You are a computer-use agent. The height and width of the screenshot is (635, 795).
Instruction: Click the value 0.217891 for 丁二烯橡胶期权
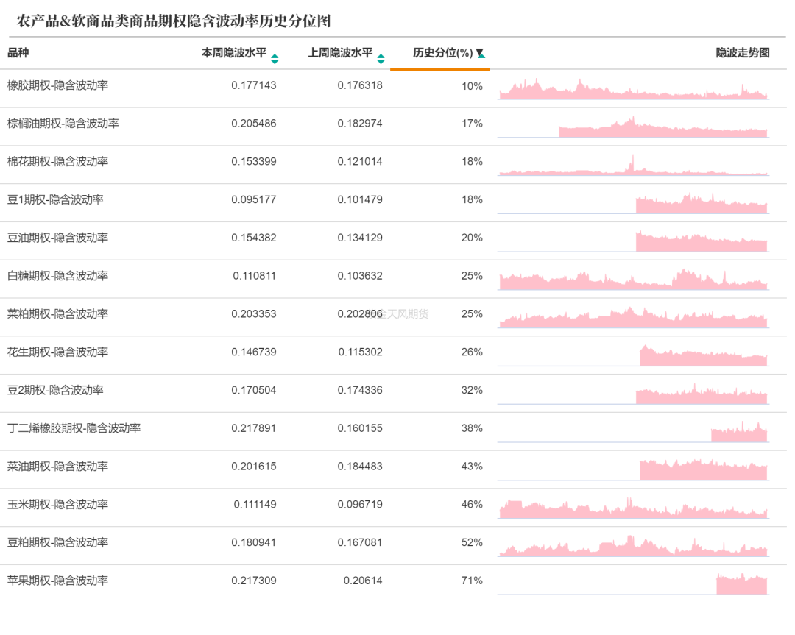[x=254, y=428]
